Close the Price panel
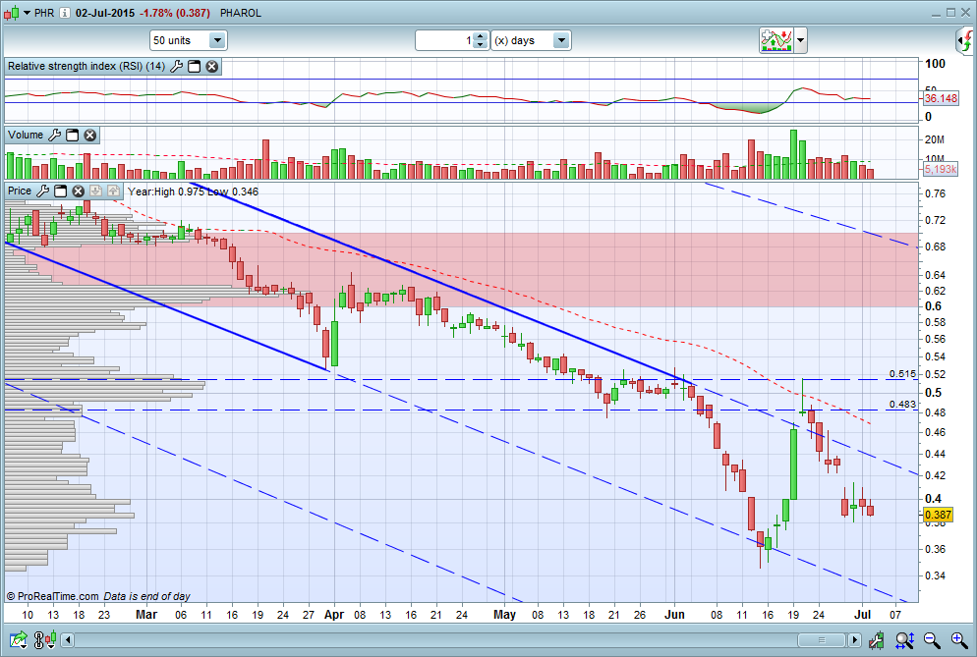This screenshot has height=657, width=977. coord(78,192)
